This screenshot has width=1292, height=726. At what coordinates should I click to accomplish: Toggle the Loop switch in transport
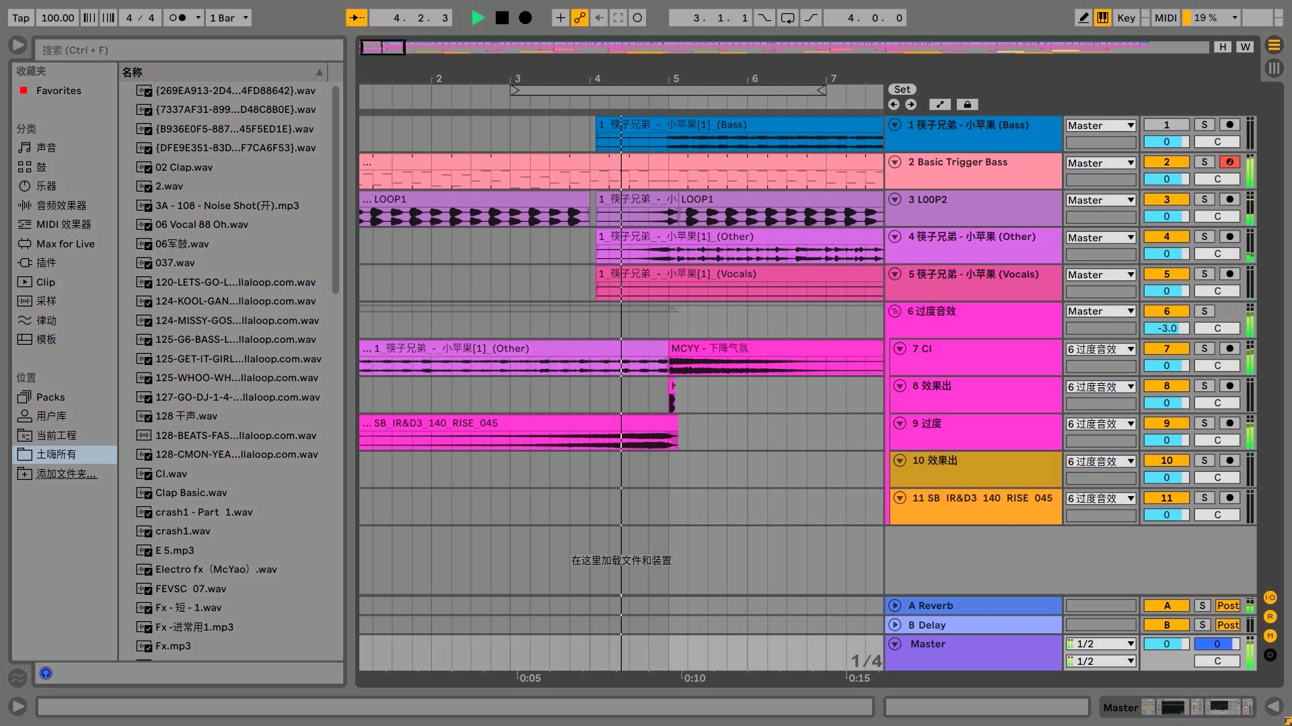[x=787, y=18]
